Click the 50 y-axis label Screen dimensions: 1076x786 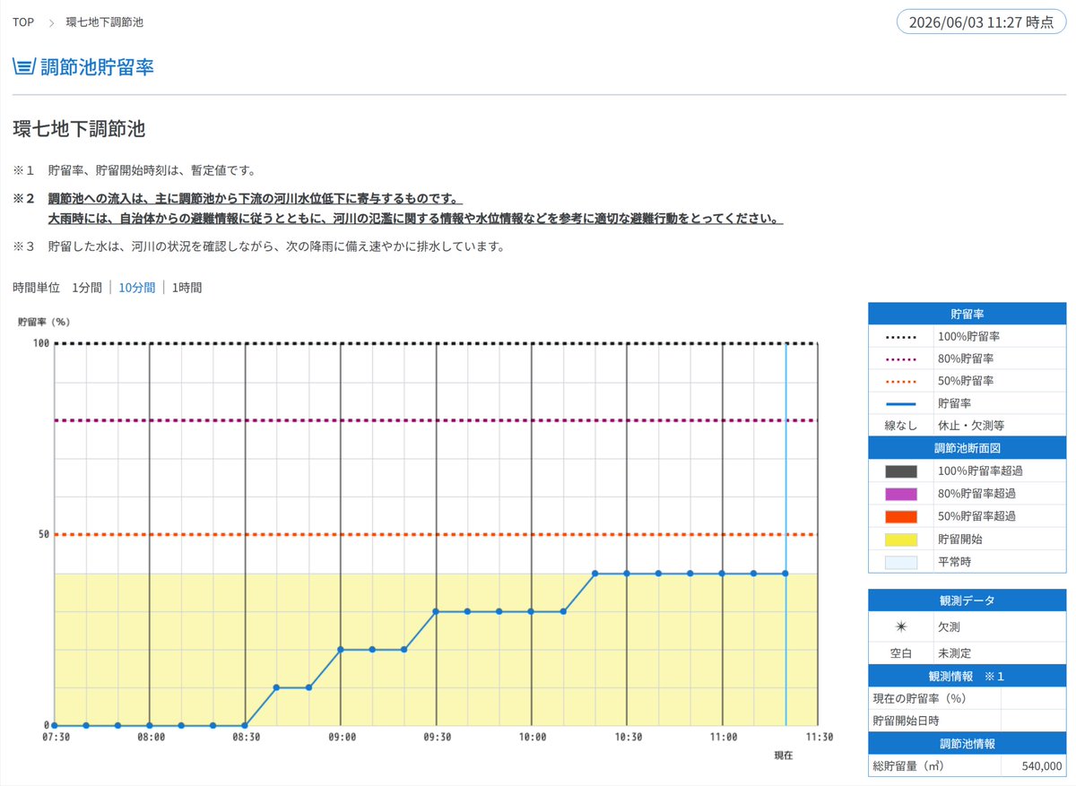44,534
